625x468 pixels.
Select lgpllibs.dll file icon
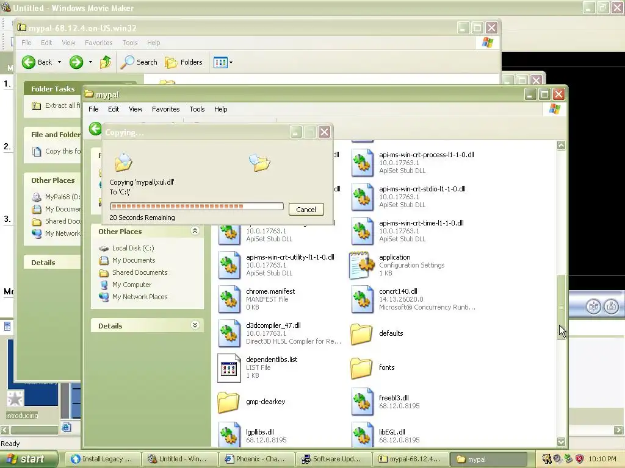pos(229,435)
